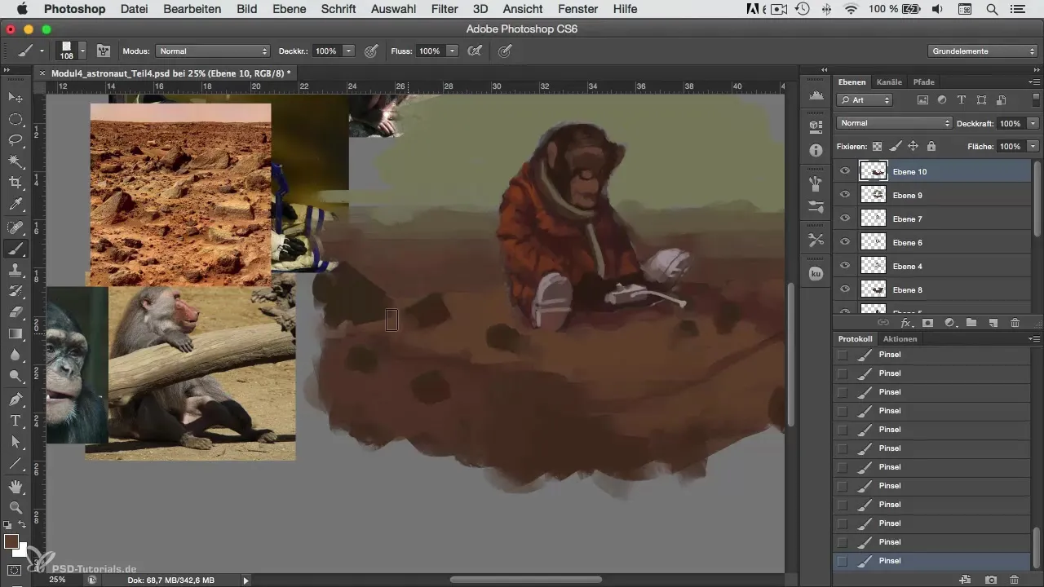Select the Healing Brush tool
This screenshot has height=587, width=1044.
(15, 227)
